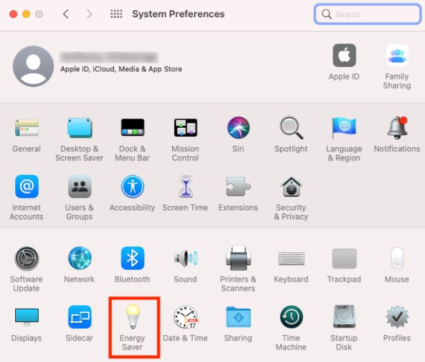Open Trackpad preferences

[x=344, y=258]
